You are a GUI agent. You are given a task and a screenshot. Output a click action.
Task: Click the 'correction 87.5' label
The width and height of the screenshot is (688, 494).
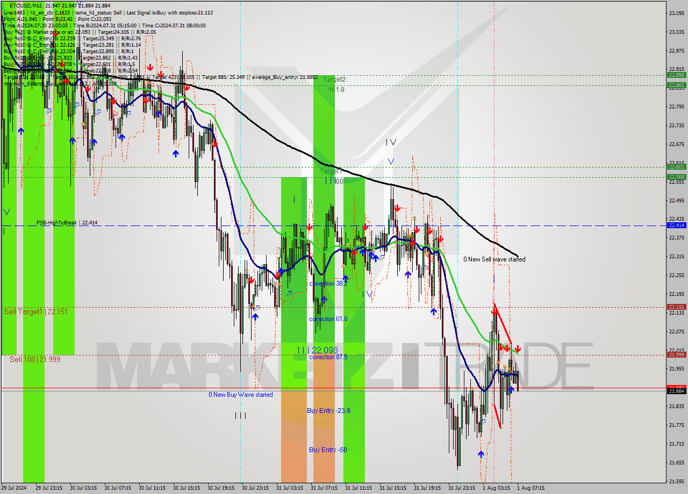pos(328,357)
